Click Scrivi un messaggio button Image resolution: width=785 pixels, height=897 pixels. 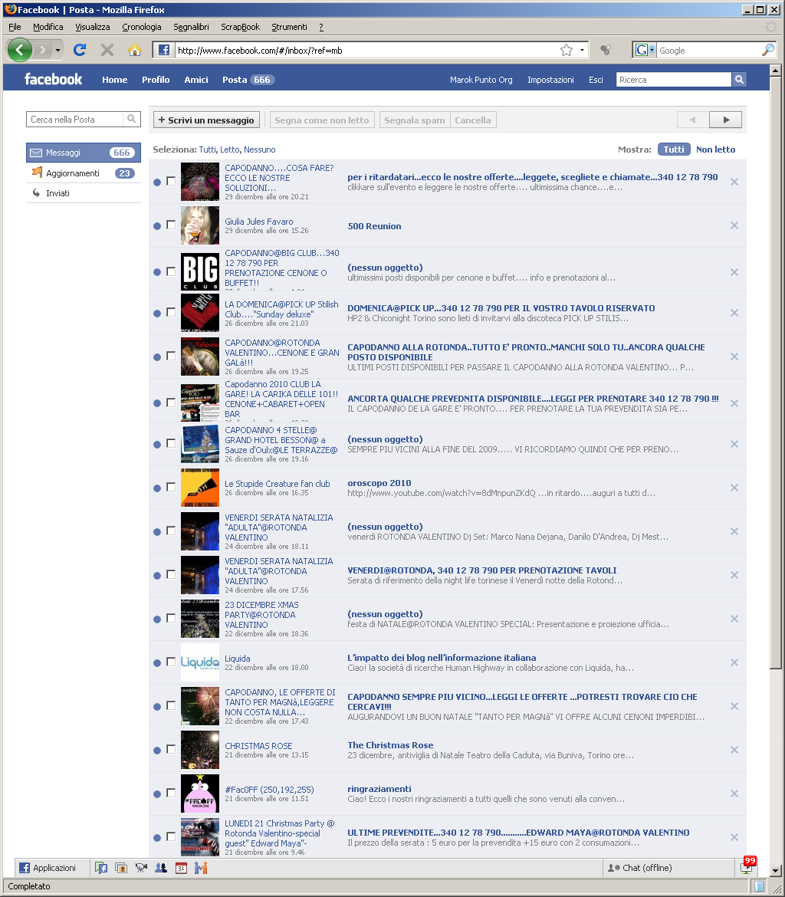click(x=206, y=120)
